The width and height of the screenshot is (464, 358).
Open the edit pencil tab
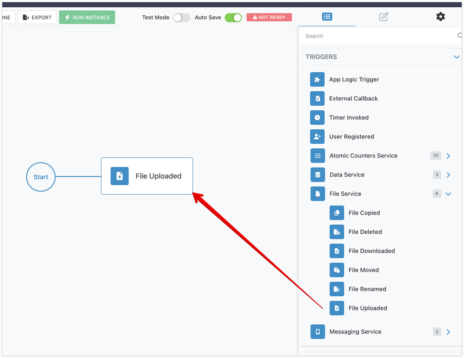click(384, 17)
